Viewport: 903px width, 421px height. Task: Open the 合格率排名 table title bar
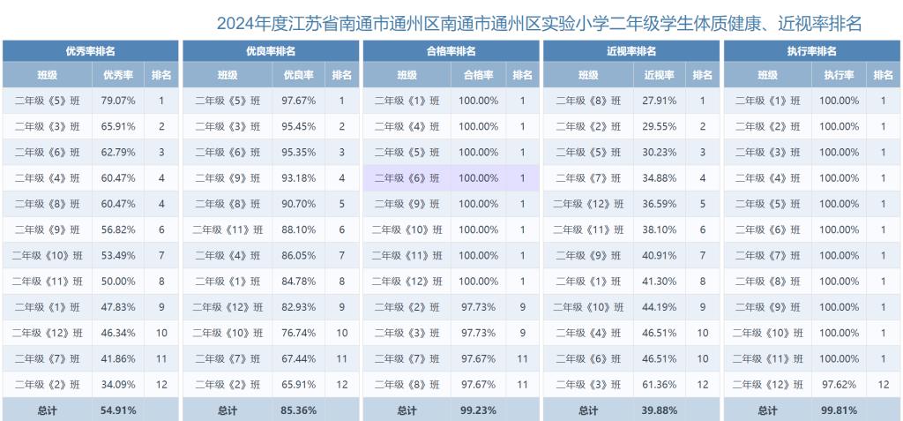[451, 52]
